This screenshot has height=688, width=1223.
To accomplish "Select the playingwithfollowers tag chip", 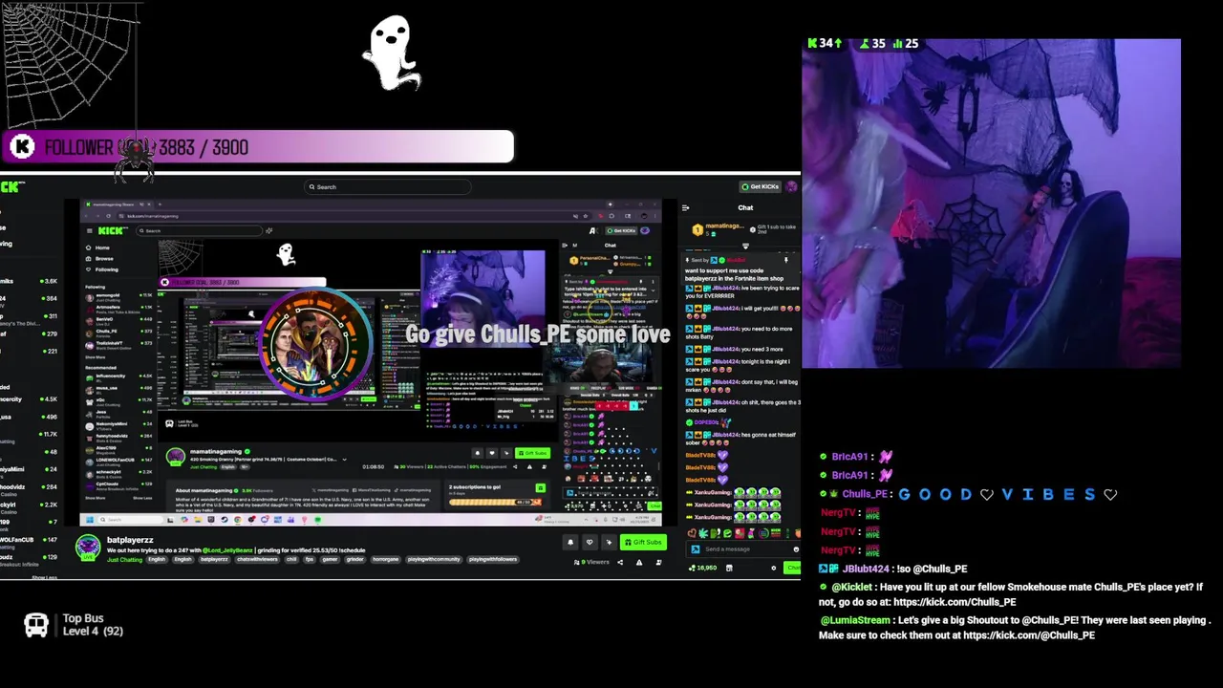I will pos(492,560).
